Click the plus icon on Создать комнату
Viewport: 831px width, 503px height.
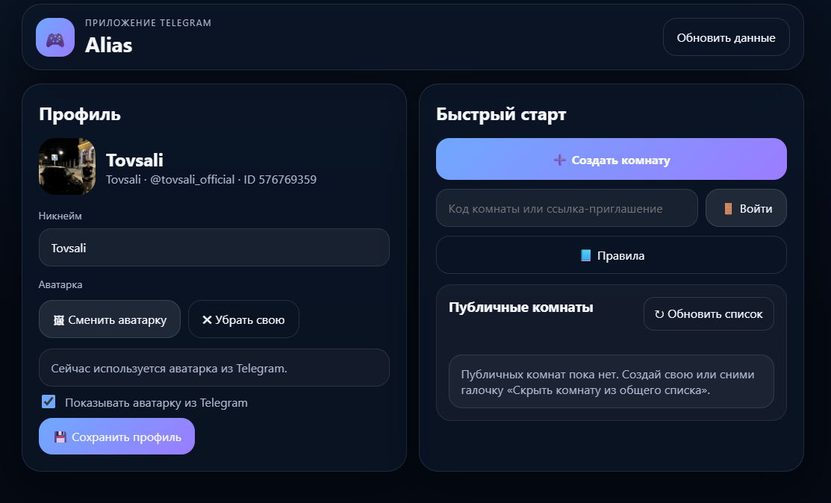tap(558, 159)
